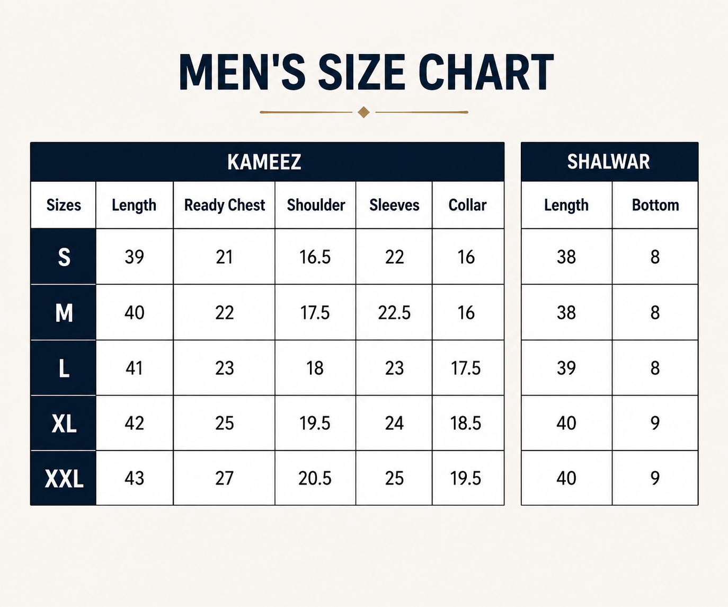728x607 pixels.
Task: Click the 20.5 shoulder cell for XXL
Action: (x=315, y=478)
